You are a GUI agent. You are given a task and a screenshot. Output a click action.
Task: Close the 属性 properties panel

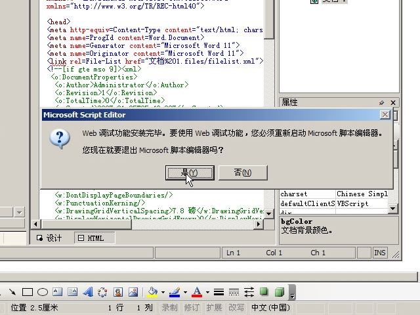click(x=393, y=102)
